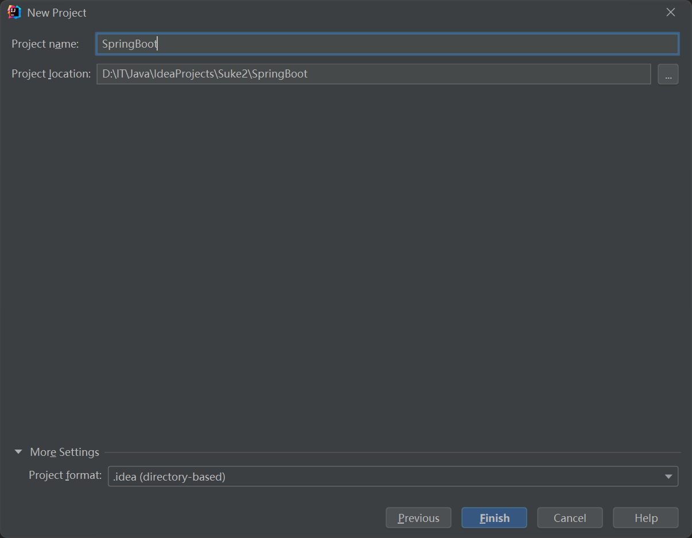This screenshot has height=538, width=692.
Task: Open the Project format dropdown
Action: tap(393, 476)
